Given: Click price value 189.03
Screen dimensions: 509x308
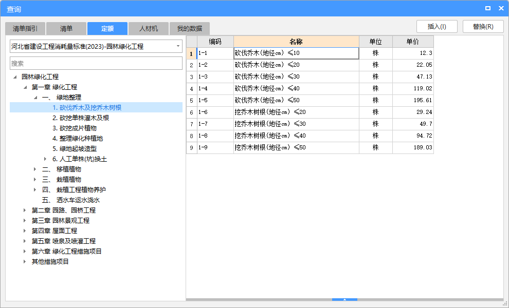Looking at the screenshot, I should [x=413, y=147].
